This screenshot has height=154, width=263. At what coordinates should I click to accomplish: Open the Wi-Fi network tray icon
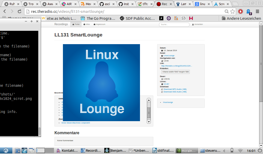click(x=240, y=151)
